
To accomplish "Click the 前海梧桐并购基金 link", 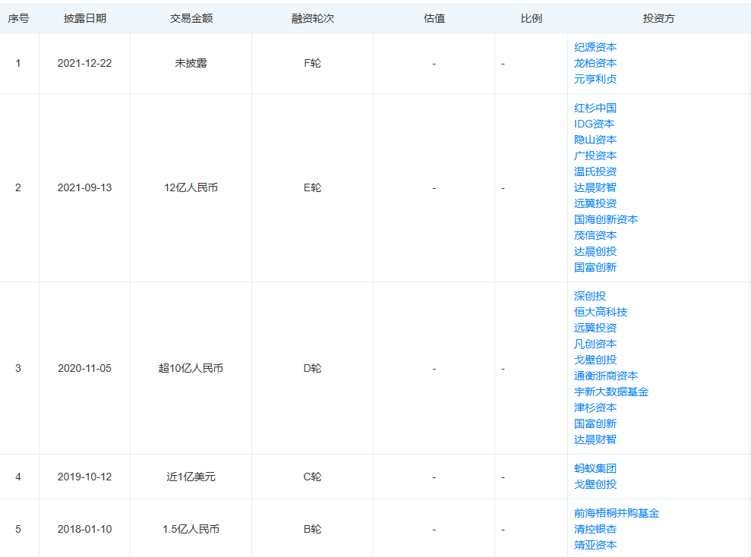I will point(617,514).
